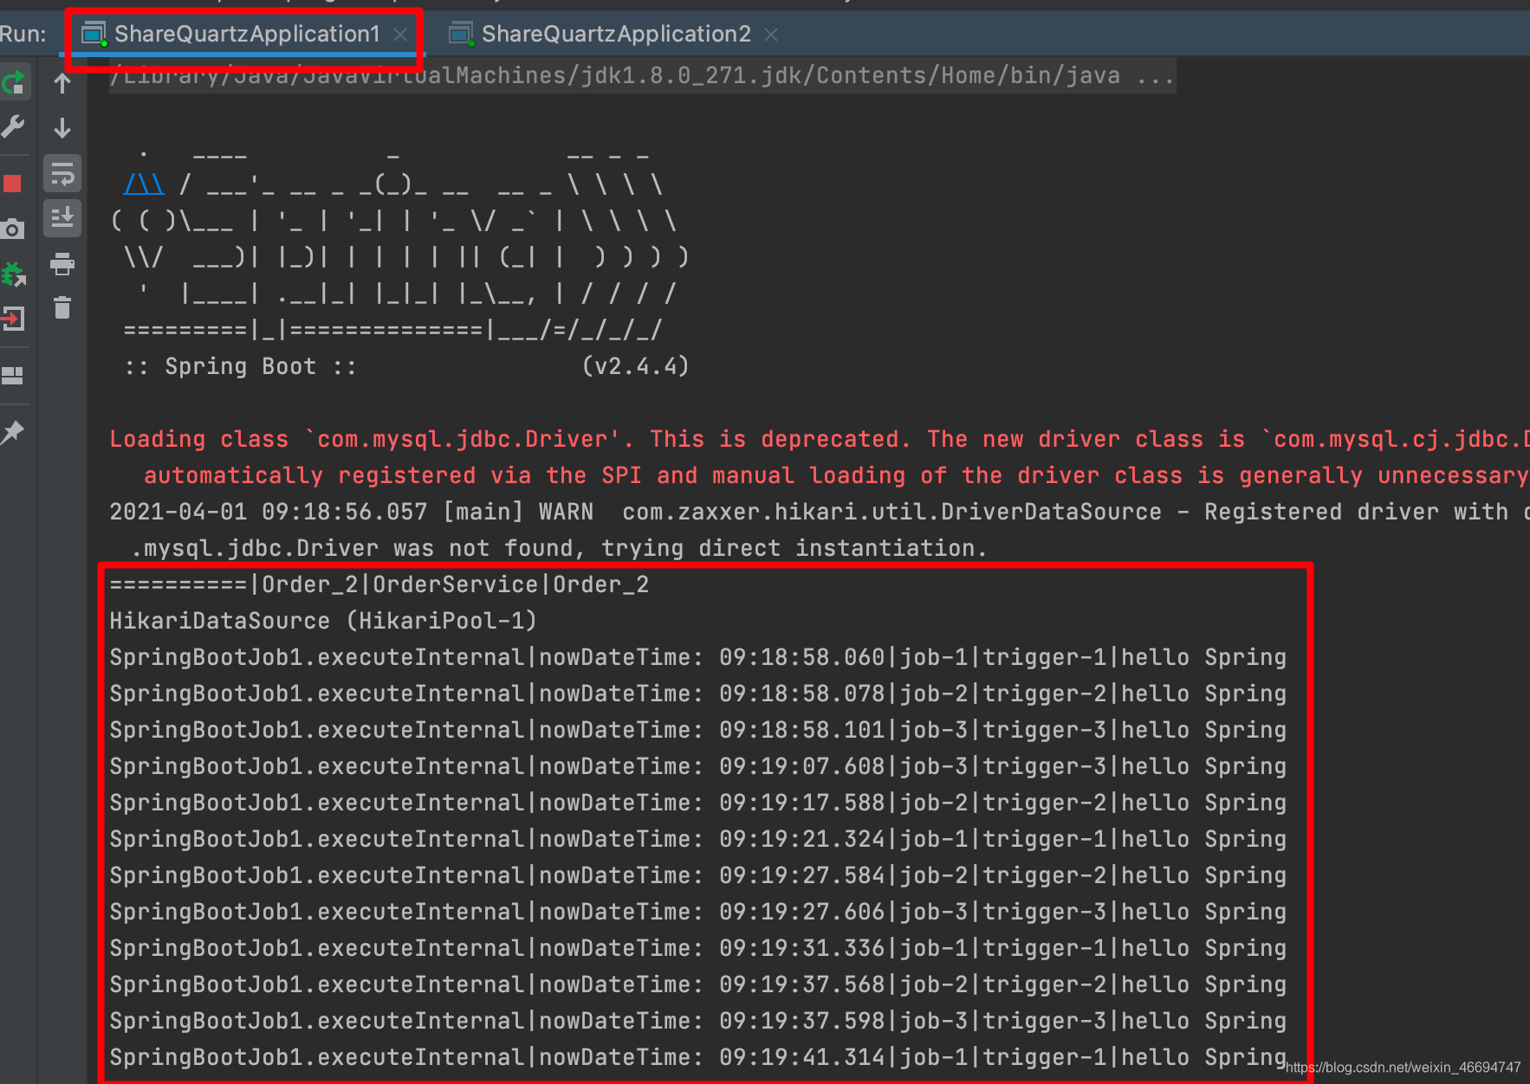Screen dimensions: 1530x1084
Task: Click the log line timestamped 09:19:17.588
Action: pyautogui.click(x=697, y=803)
